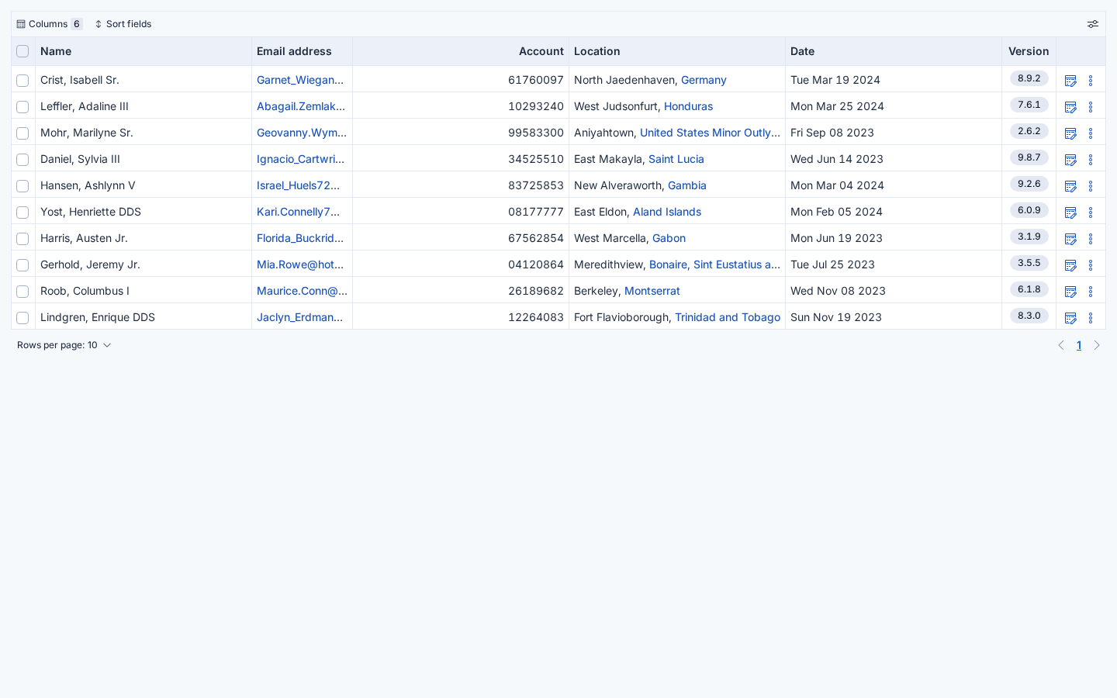
Task: Open the Gambia country link
Action: tap(687, 185)
